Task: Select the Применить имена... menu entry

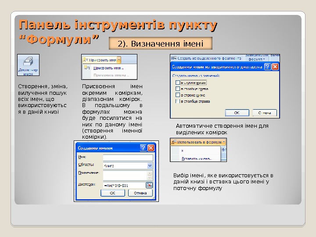Action: click(x=111, y=75)
